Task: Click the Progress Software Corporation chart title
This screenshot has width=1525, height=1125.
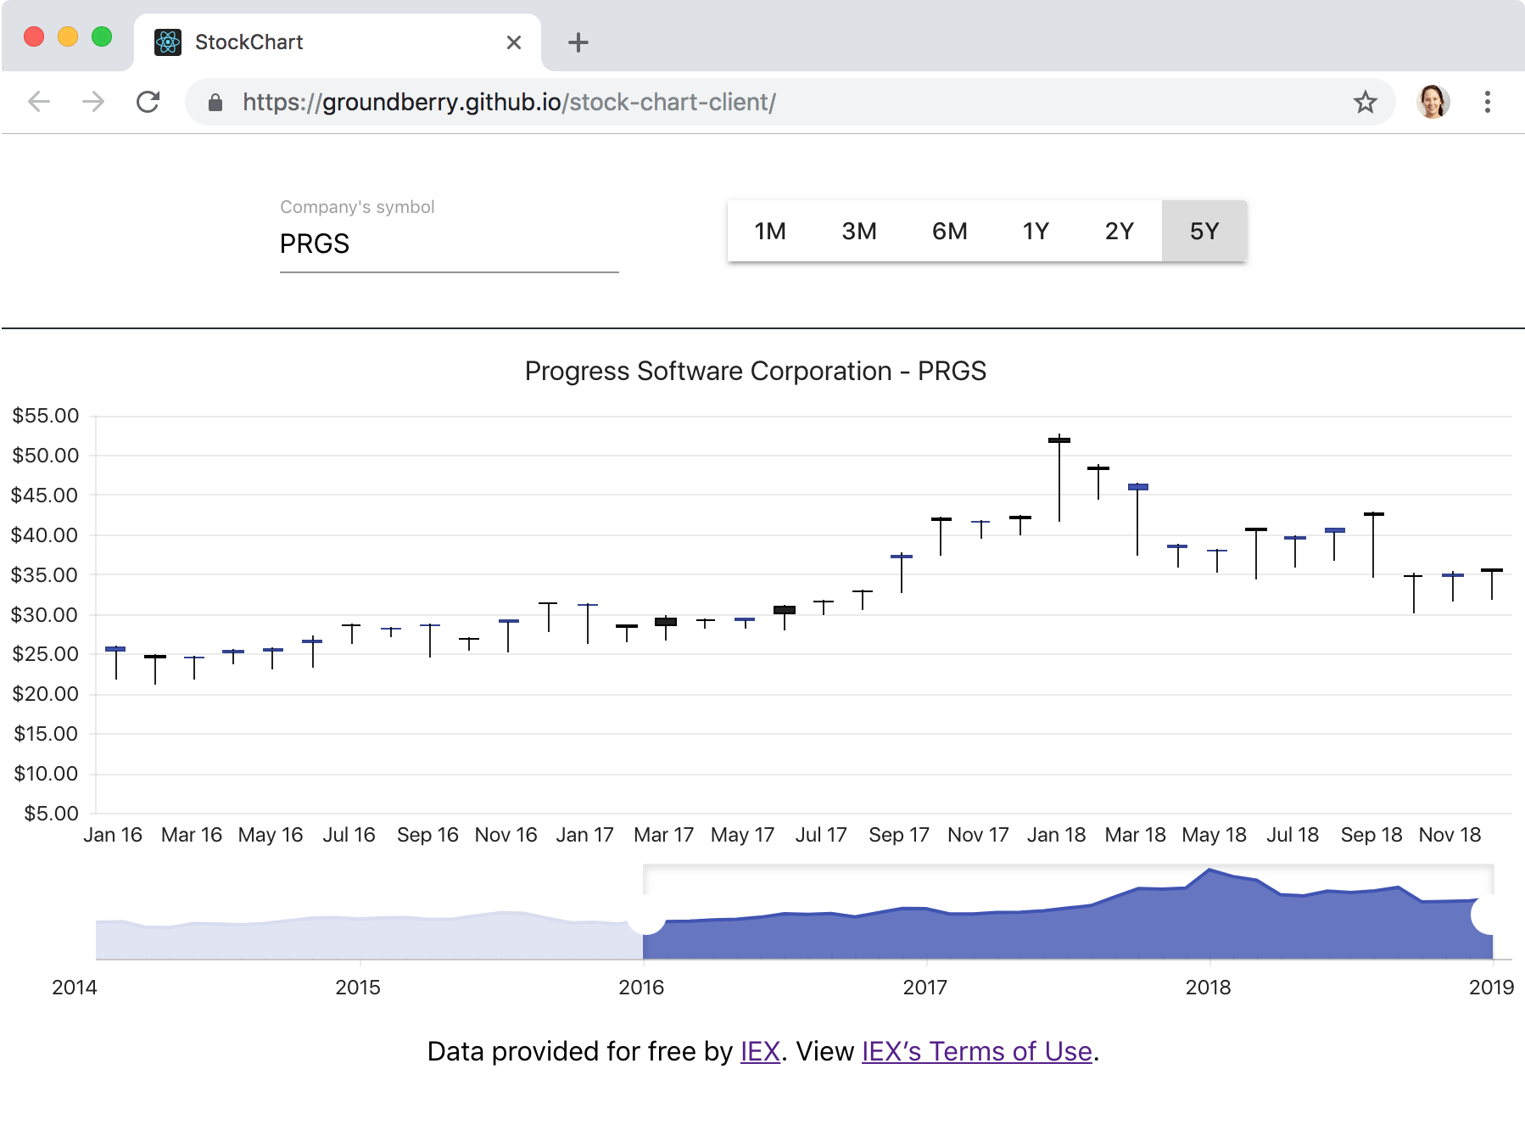Action: [x=756, y=371]
